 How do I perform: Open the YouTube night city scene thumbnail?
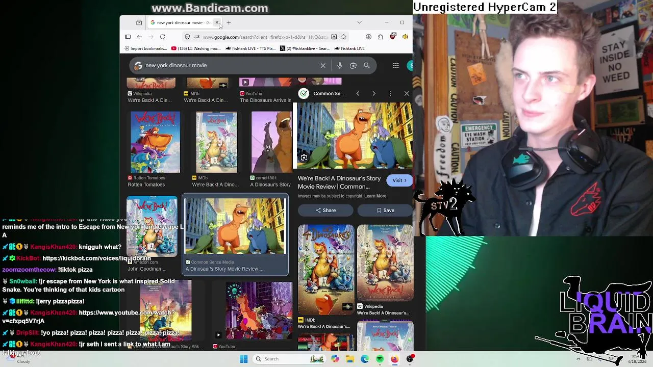click(259, 311)
